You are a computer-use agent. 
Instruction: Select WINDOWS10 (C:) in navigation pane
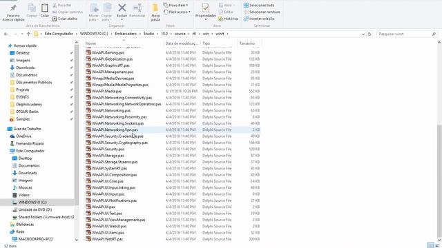coord(30,202)
